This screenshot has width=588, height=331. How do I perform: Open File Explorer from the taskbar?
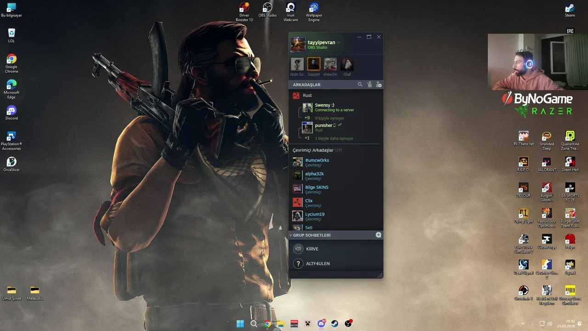[x=281, y=324]
